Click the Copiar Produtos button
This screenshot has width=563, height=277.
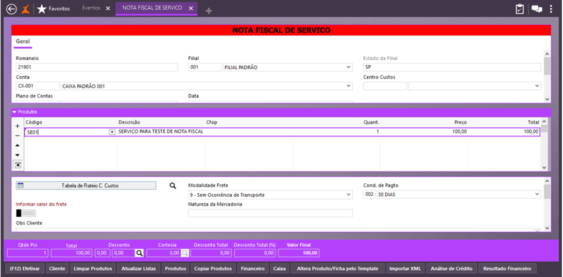(x=213, y=268)
